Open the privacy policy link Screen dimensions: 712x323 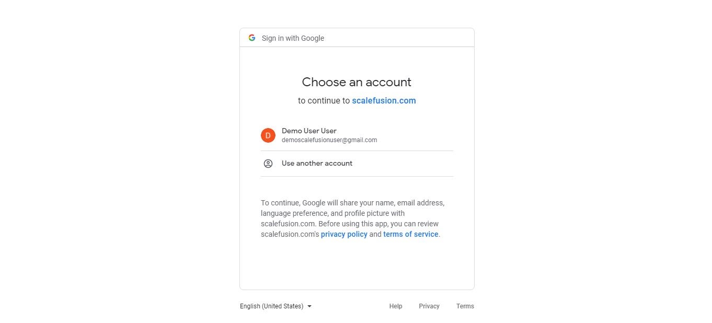344,234
